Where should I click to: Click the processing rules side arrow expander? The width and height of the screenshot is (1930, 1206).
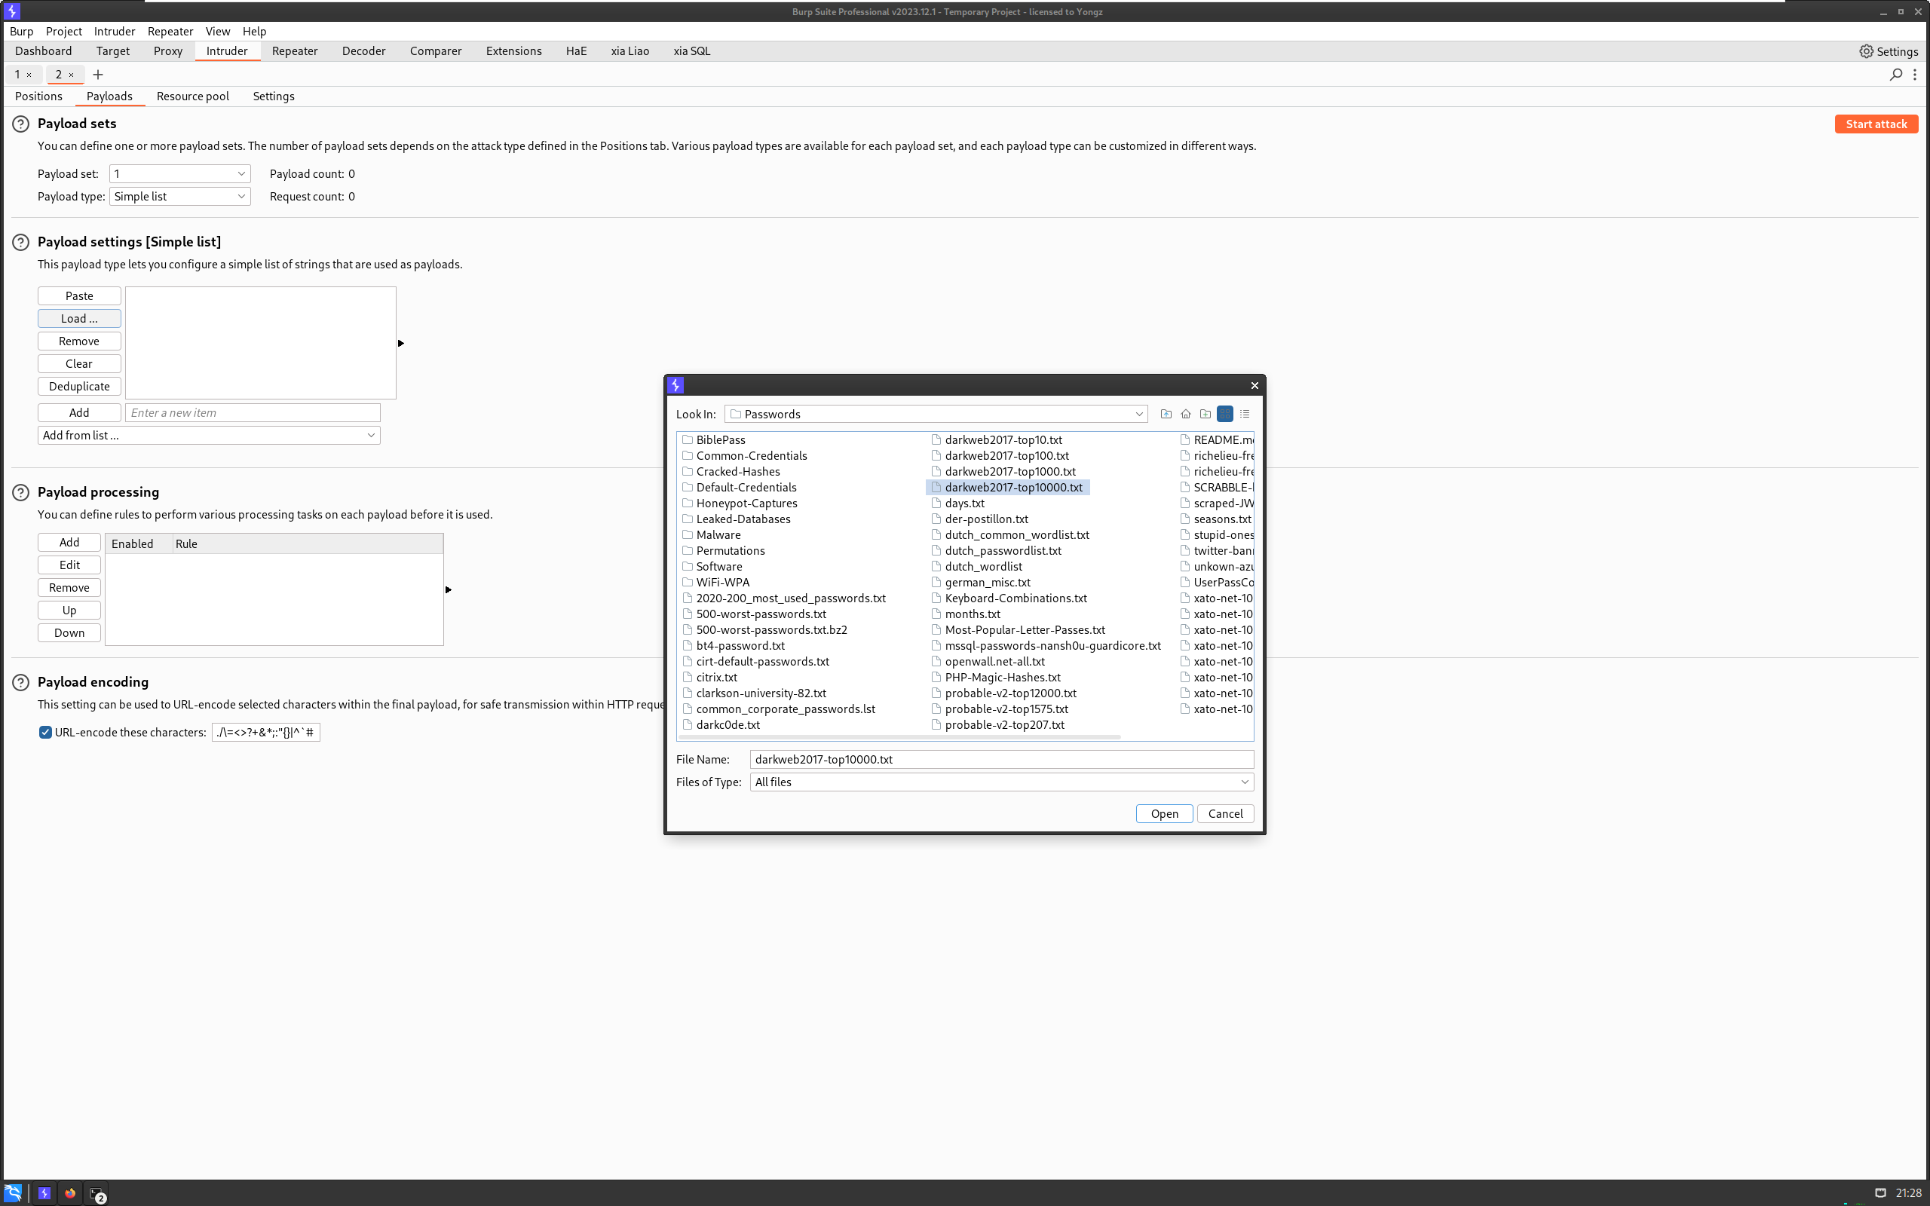point(449,589)
